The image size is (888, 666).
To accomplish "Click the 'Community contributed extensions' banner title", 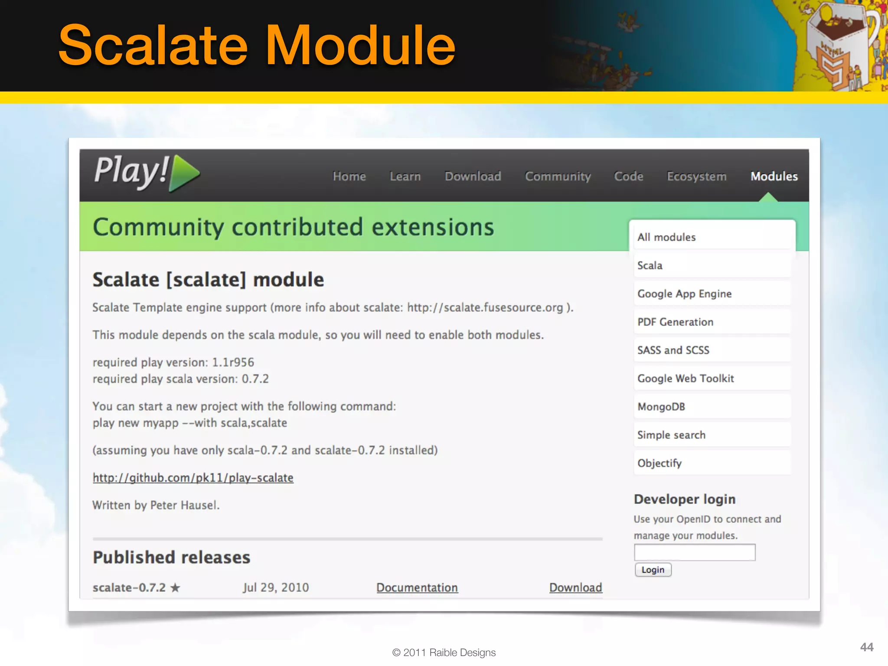I will point(294,227).
